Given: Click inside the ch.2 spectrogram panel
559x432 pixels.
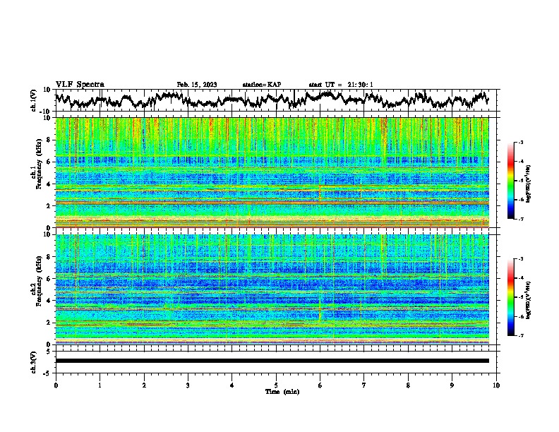Looking at the screenshot, I should (x=272, y=289).
